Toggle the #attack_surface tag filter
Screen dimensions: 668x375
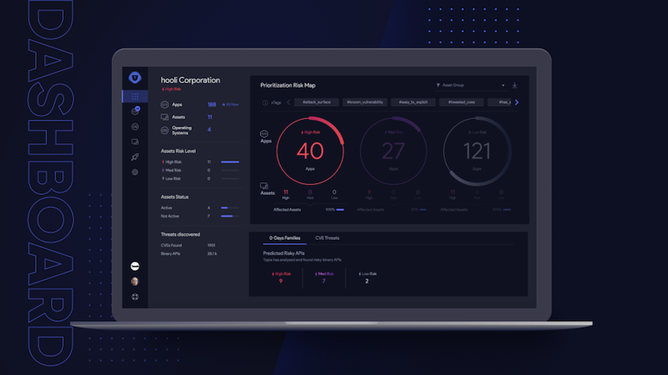317,102
